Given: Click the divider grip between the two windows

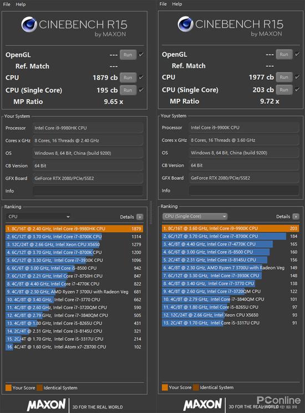Looking at the screenshot, I should click(151, 212).
